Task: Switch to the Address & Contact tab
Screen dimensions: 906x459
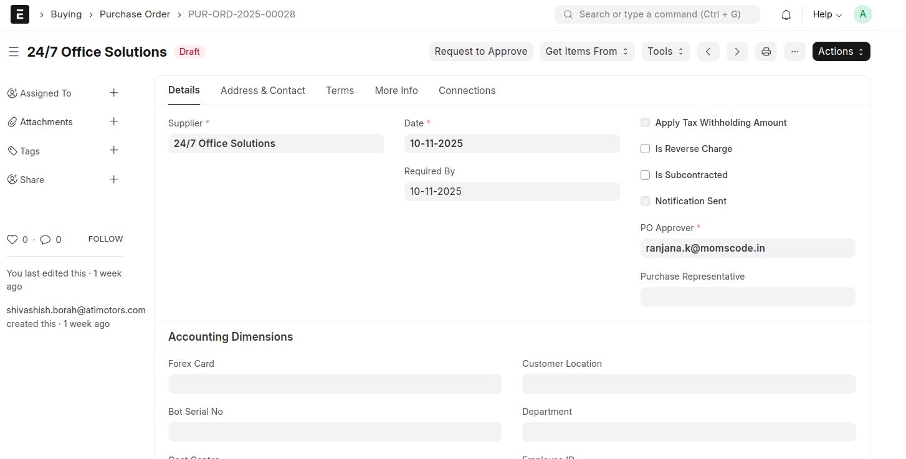Action: pyautogui.click(x=262, y=90)
